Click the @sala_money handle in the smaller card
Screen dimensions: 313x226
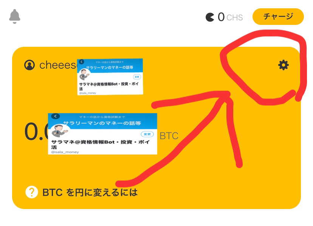[x=88, y=93]
